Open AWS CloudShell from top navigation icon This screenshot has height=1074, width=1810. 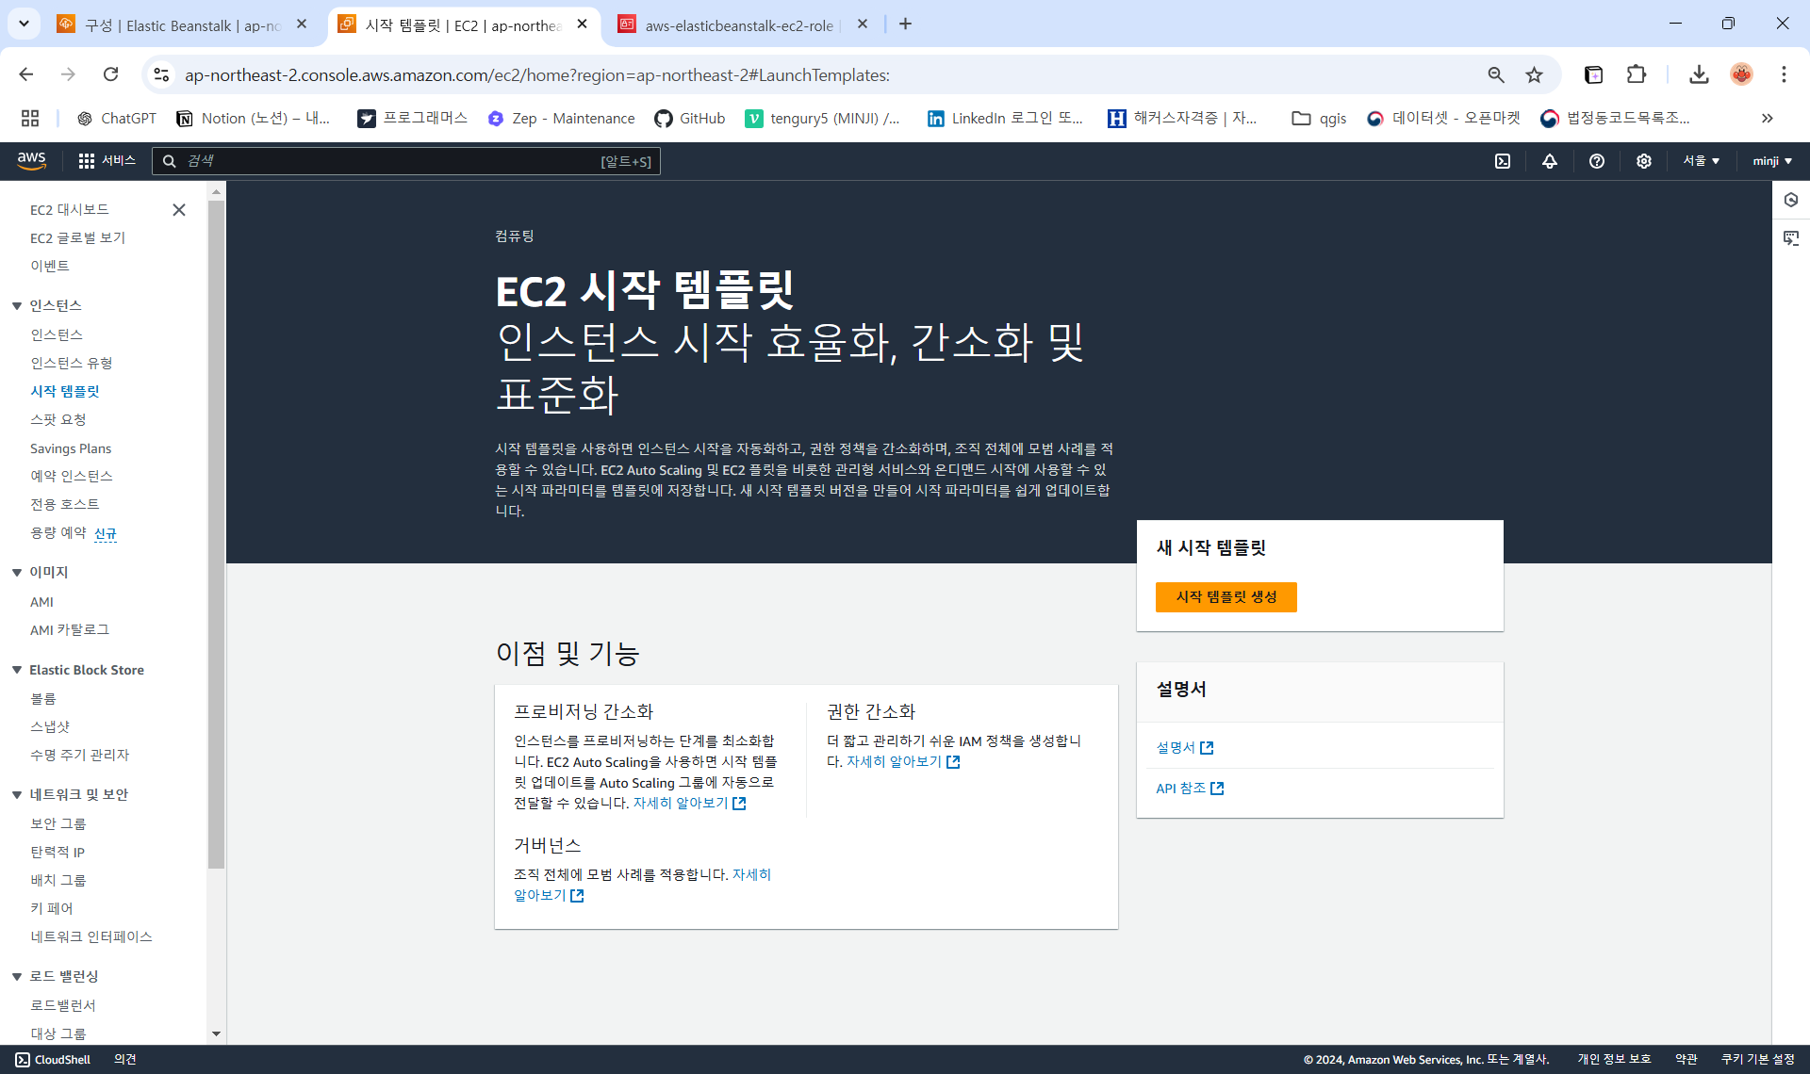coord(1503,161)
